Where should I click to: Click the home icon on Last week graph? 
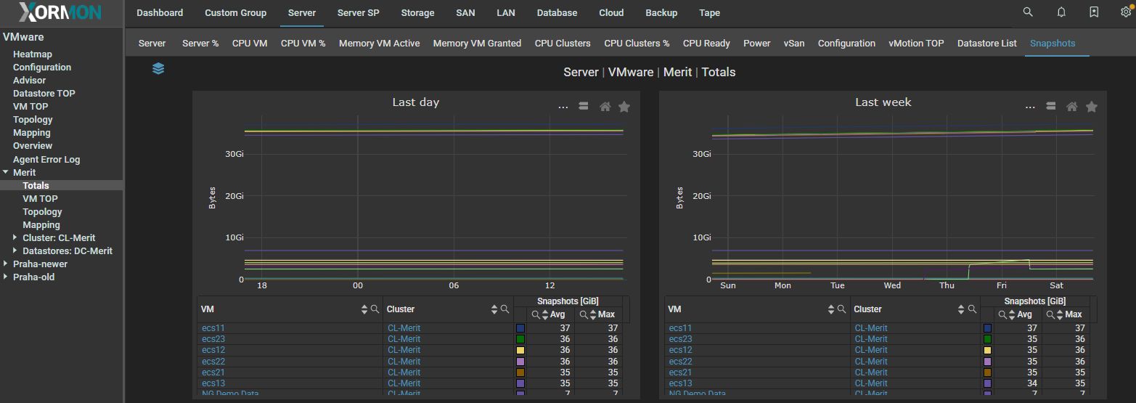point(1071,107)
